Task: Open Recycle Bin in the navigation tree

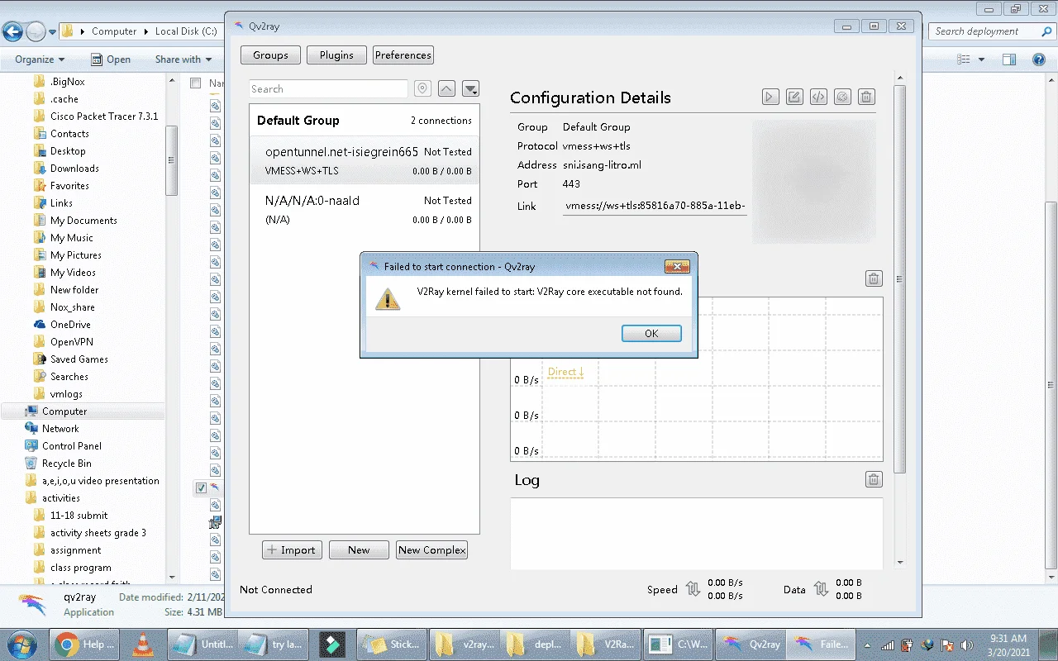Action: [67, 464]
